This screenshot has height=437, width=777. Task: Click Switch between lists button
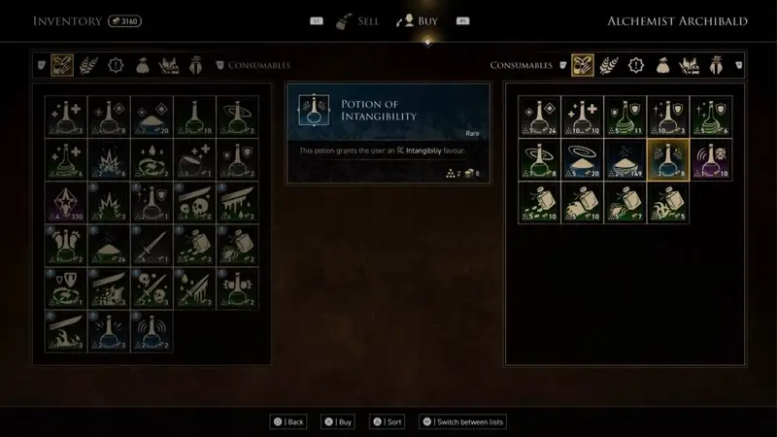coord(463,421)
